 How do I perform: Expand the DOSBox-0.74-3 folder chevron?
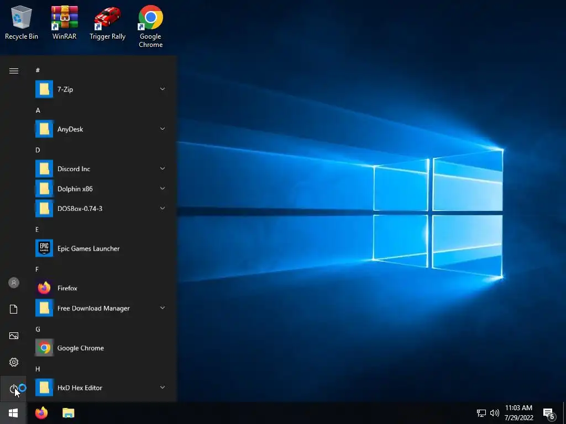[163, 208]
